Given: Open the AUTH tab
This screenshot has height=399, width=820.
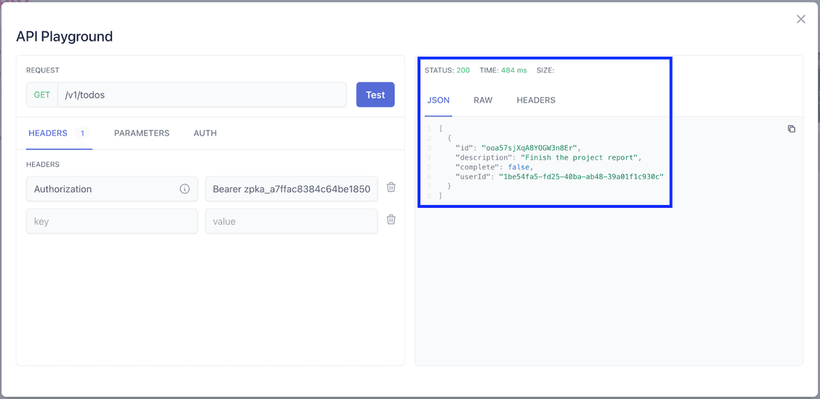Looking at the screenshot, I should (x=204, y=133).
